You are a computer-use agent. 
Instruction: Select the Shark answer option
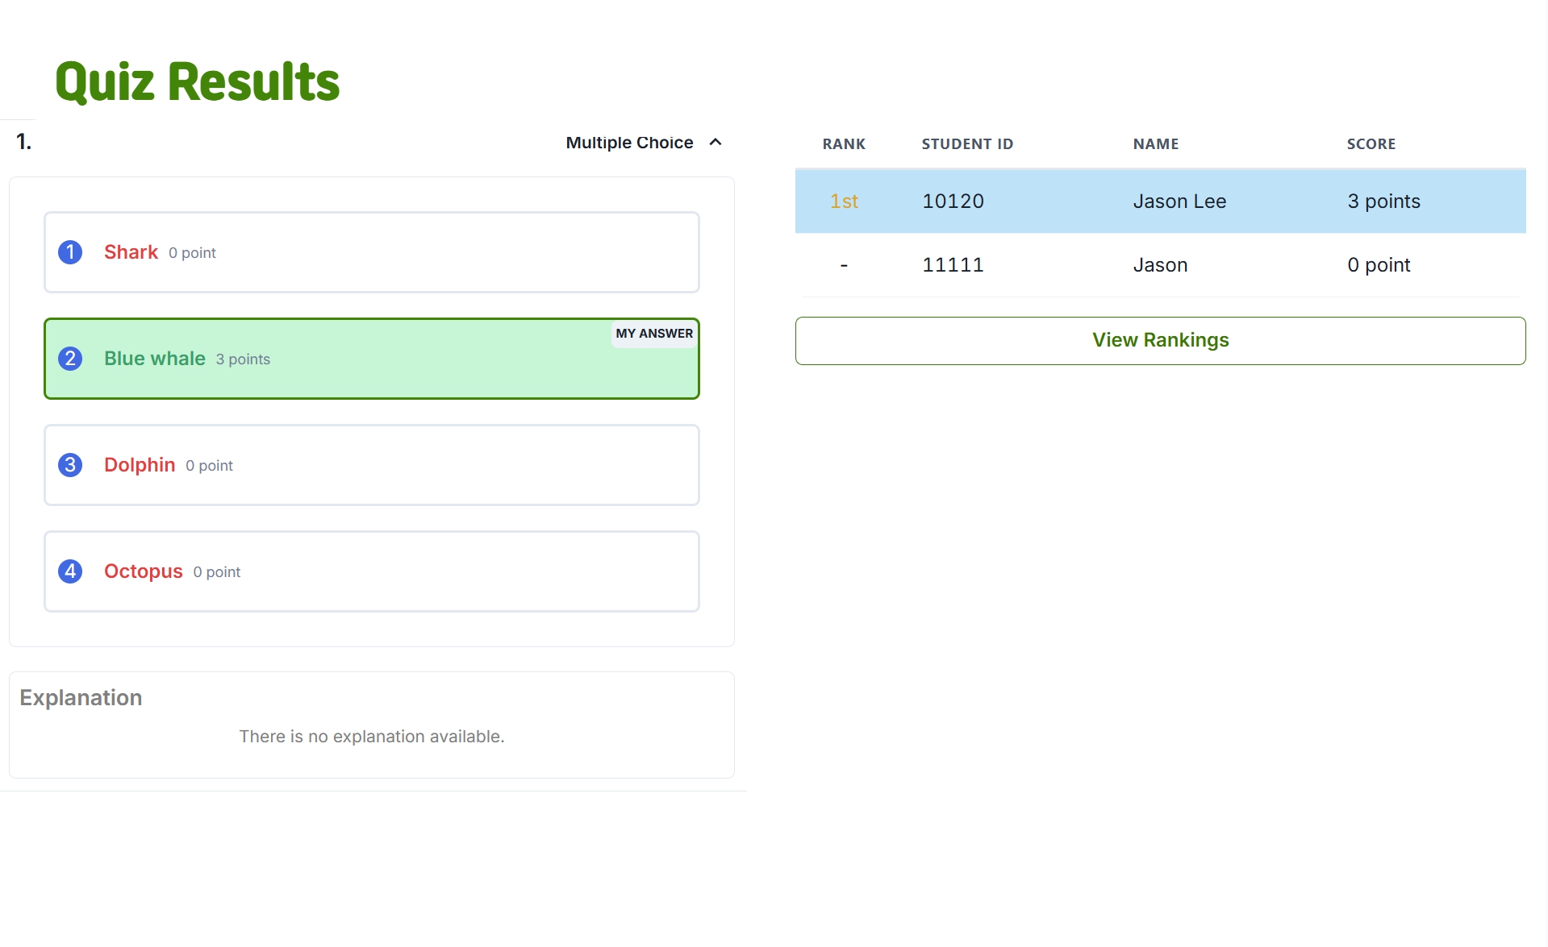pyautogui.click(x=372, y=252)
